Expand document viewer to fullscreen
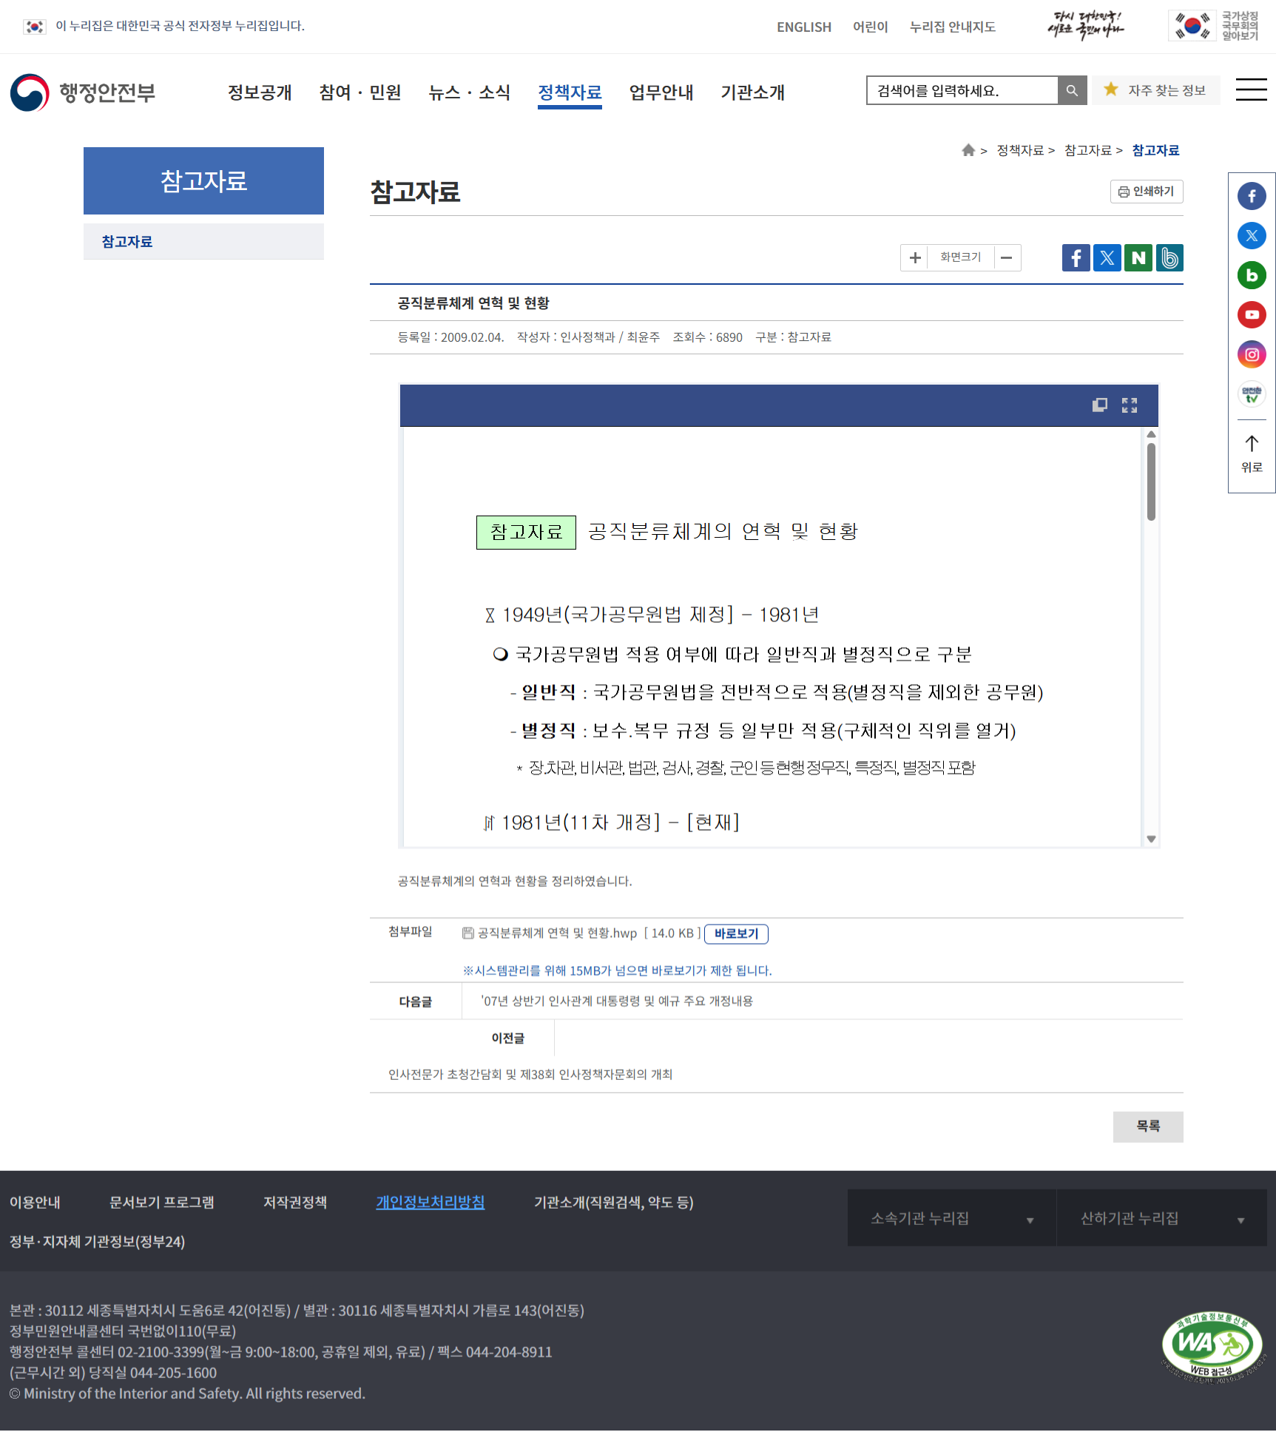Viewport: 1276px width, 1432px height. (1129, 405)
